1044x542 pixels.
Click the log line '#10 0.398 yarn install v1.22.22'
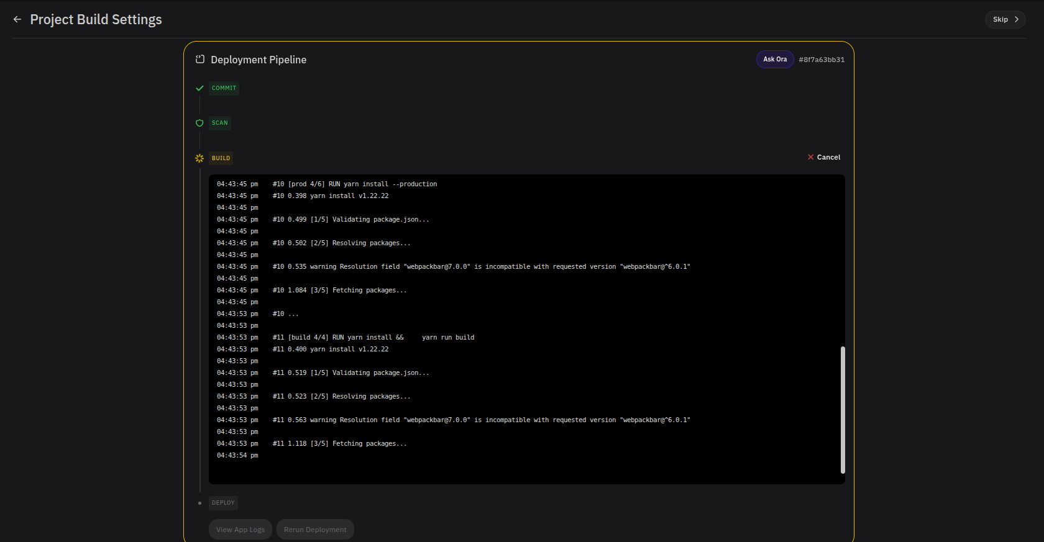(331, 196)
